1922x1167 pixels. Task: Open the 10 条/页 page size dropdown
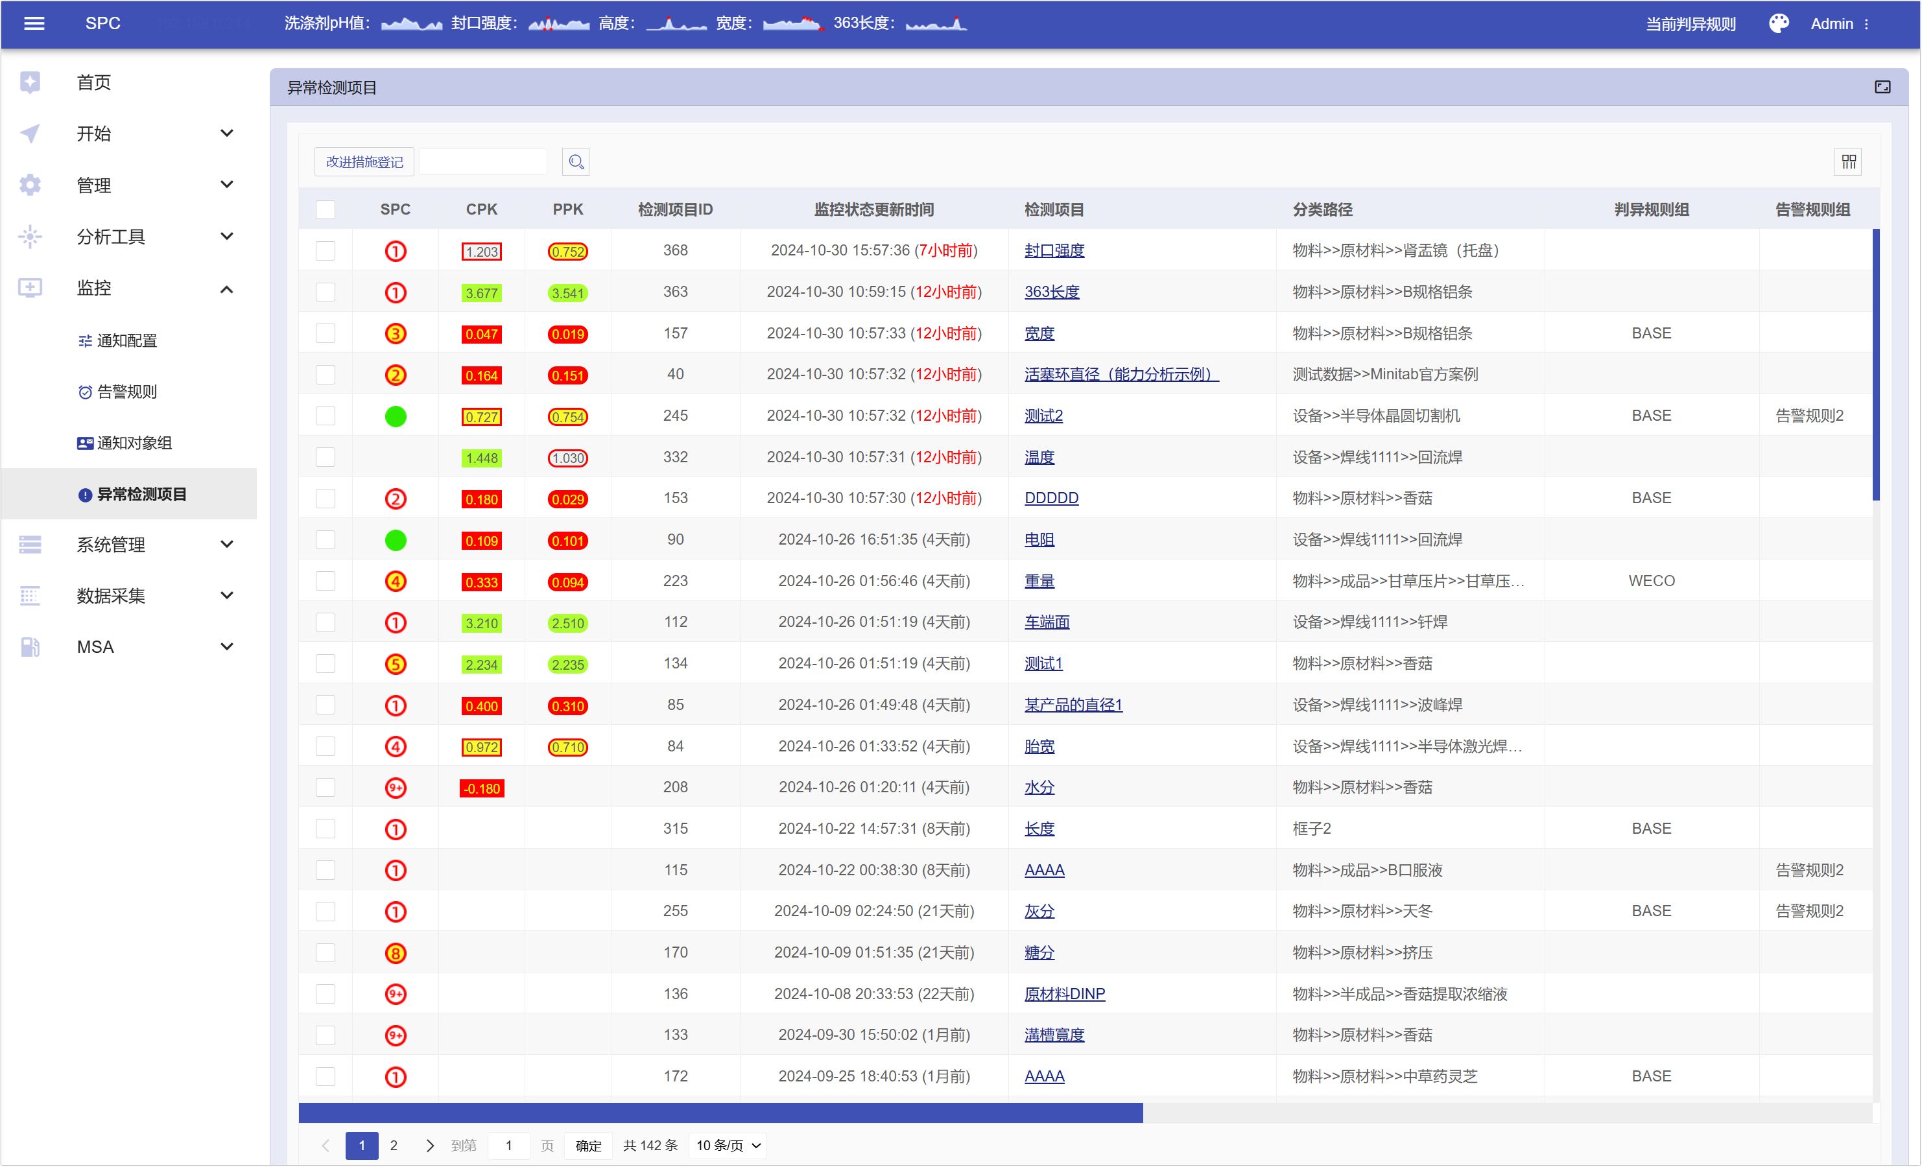click(x=727, y=1145)
